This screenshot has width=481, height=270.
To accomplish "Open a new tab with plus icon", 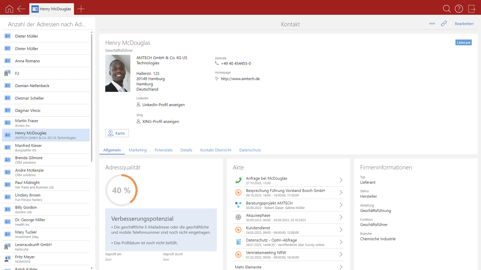I will pos(81,9).
